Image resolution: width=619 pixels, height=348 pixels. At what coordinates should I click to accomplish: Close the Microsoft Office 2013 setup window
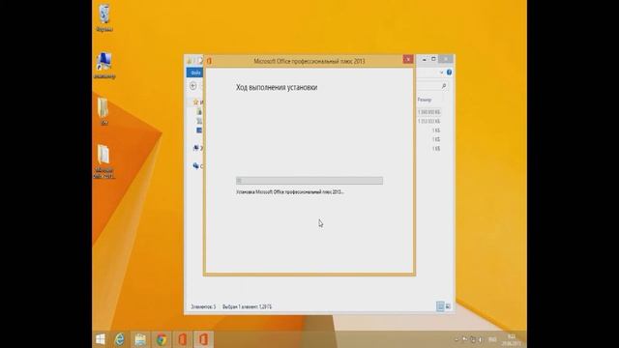tap(408, 59)
